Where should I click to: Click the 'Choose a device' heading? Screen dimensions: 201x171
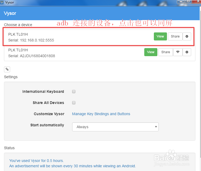coord(18,25)
